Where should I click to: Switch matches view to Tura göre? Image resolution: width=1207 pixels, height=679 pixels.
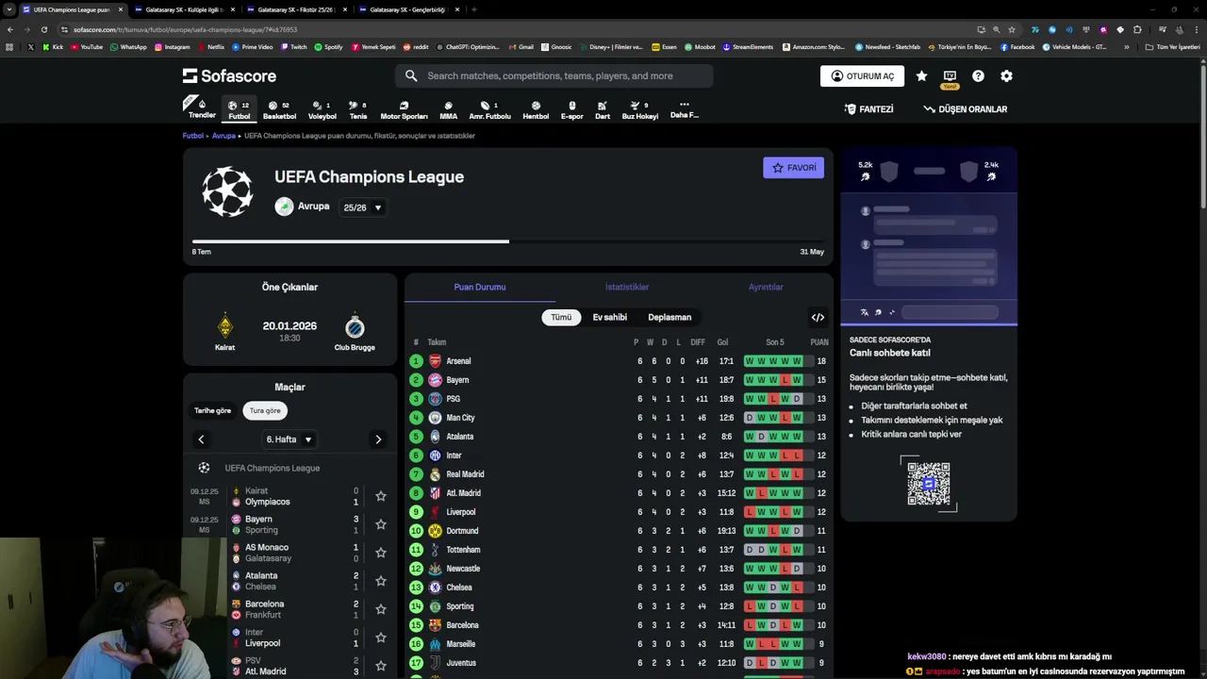[x=265, y=411]
